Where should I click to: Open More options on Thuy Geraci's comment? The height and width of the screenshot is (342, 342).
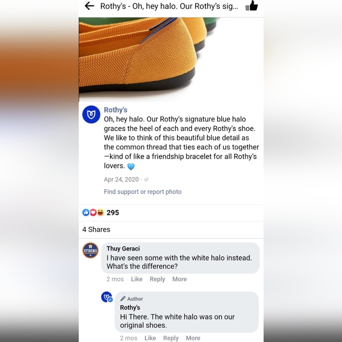[x=179, y=279]
